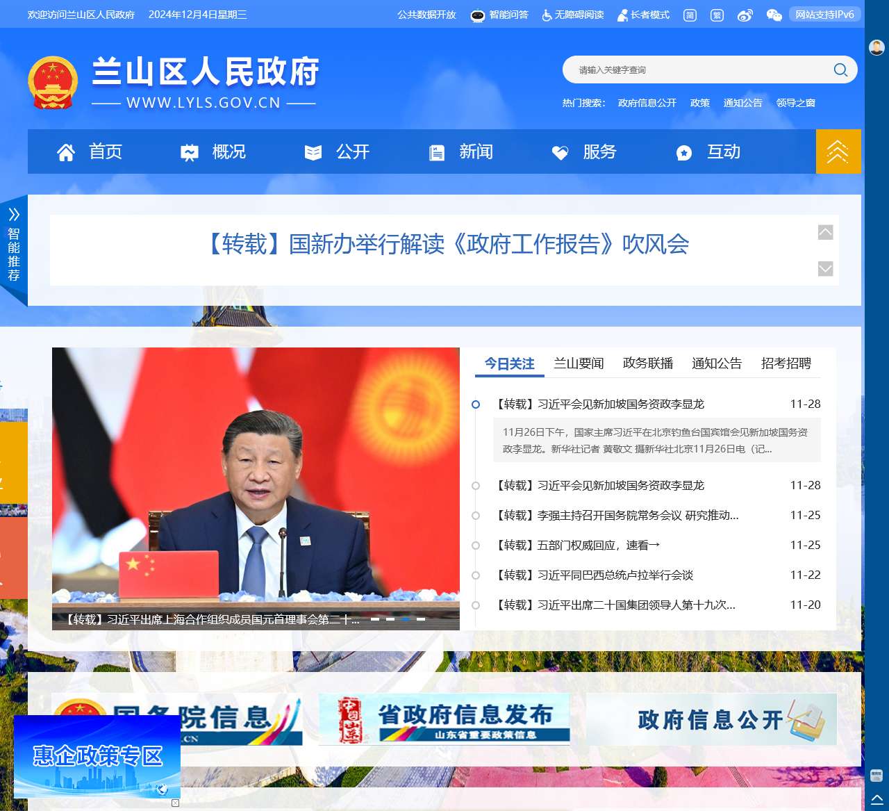Click the search magnifier icon
The image size is (889, 811).
(840, 69)
